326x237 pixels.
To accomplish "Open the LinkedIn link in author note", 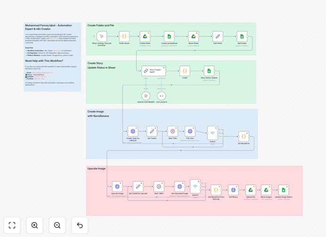I will 40,77.
